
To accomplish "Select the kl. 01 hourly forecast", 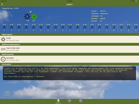I will click(26, 27).
